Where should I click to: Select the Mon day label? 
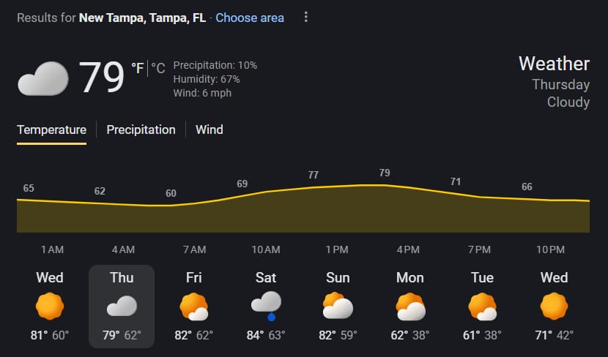click(409, 277)
